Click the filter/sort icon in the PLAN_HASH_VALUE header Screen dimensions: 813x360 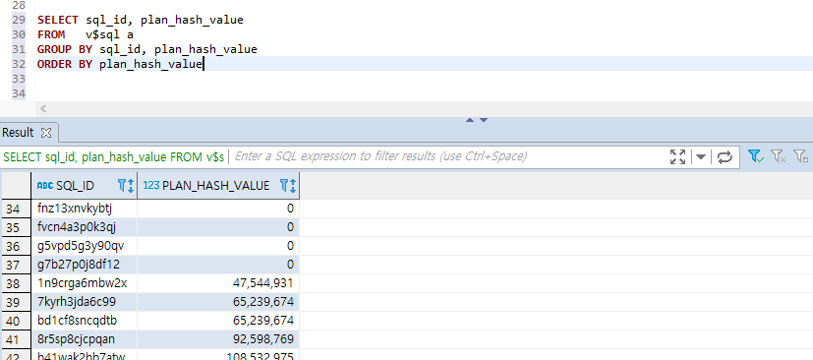pyautogui.click(x=288, y=185)
